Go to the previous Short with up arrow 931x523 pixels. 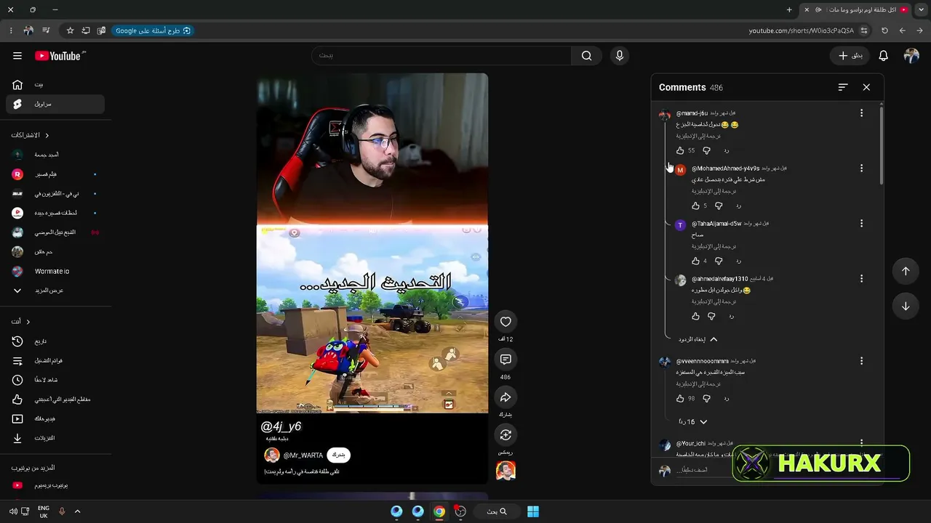906,271
